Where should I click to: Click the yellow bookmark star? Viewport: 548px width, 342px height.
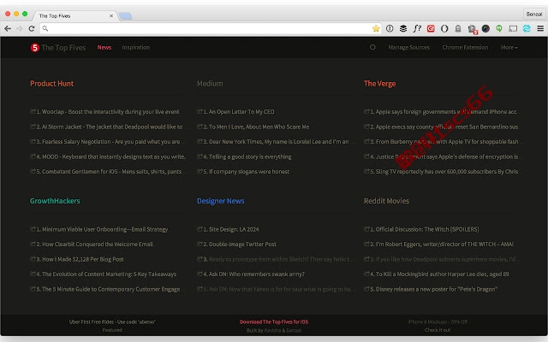click(376, 28)
